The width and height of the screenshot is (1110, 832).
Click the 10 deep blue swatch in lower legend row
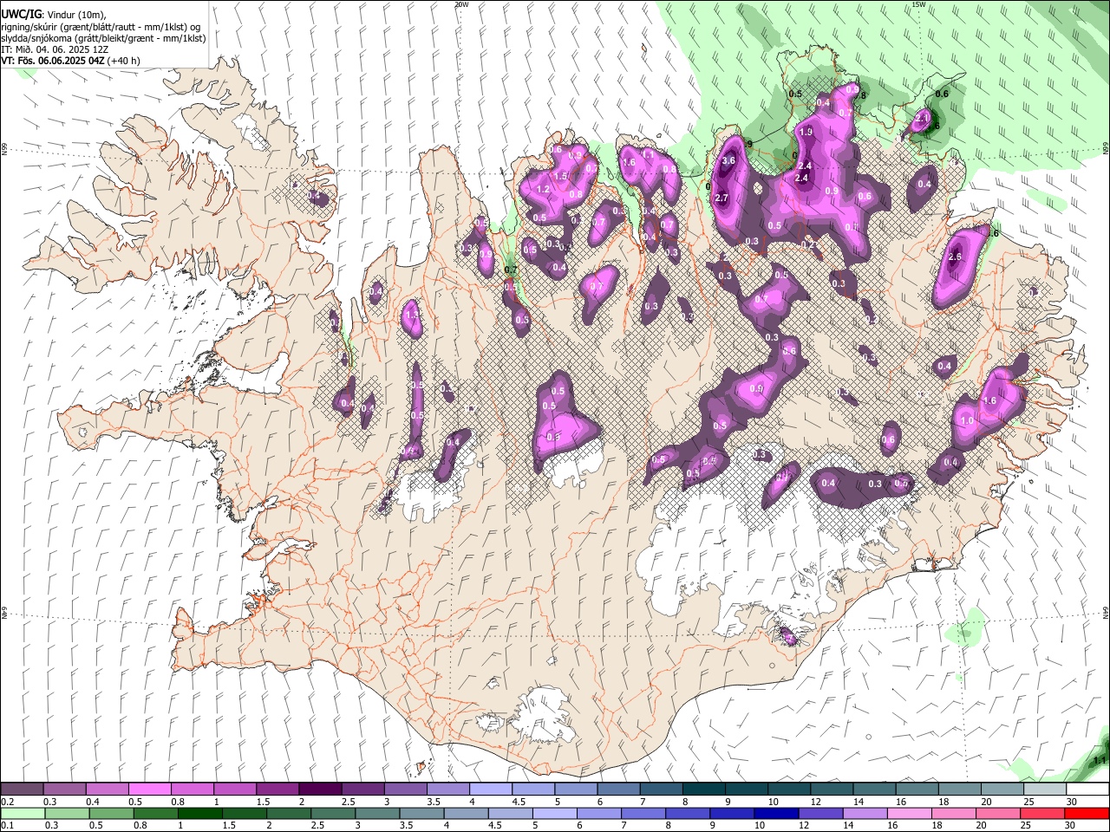click(776, 813)
